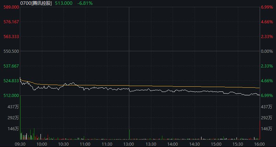The image size is (276, 147).
Task: Click the volume spike bar at 13:00
Action: coord(129,135)
